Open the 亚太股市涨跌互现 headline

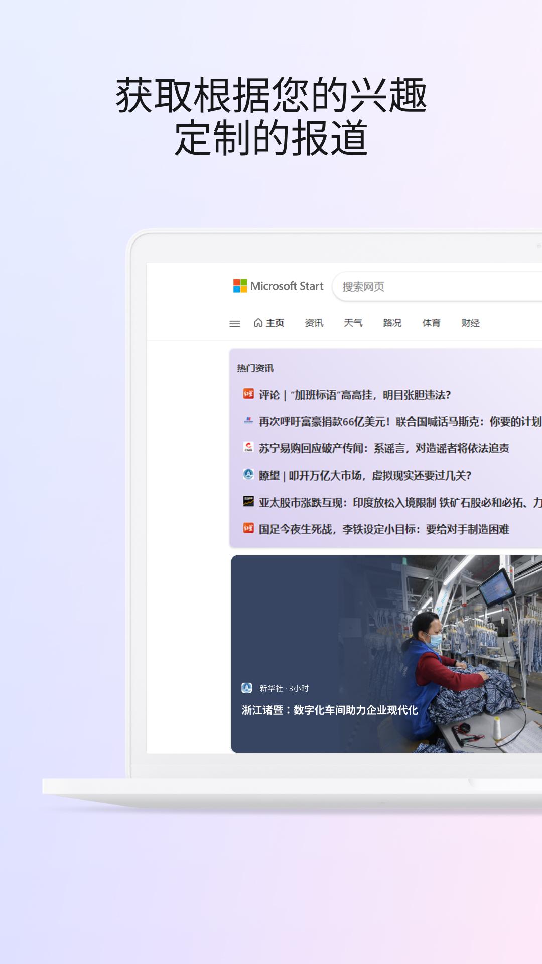point(399,502)
